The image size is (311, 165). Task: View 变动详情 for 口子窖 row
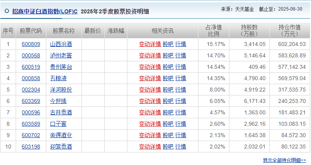tap(150, 124)
